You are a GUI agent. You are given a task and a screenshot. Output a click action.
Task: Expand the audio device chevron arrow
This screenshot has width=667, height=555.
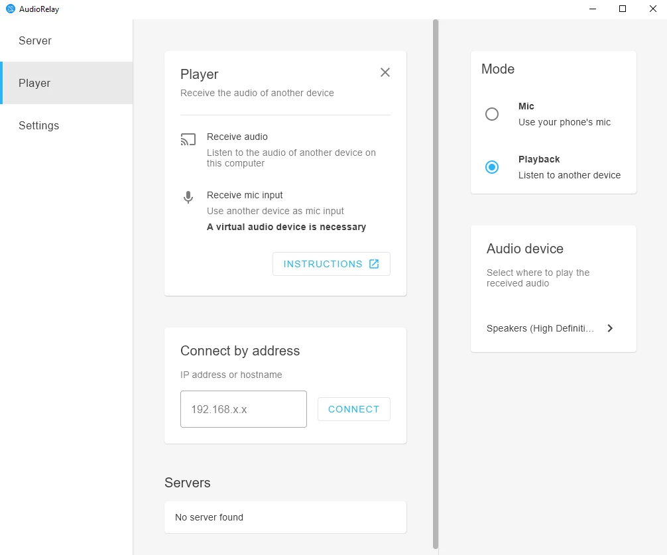click(610, 328)
